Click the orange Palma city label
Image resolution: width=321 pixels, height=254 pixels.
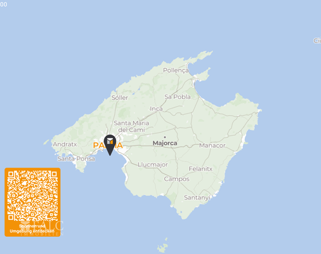pos(108,145)
